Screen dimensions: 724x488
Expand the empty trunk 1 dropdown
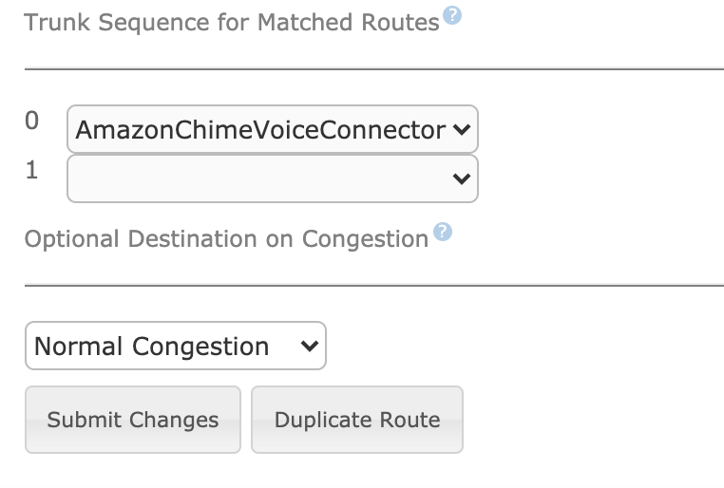[x=273, y=178]
